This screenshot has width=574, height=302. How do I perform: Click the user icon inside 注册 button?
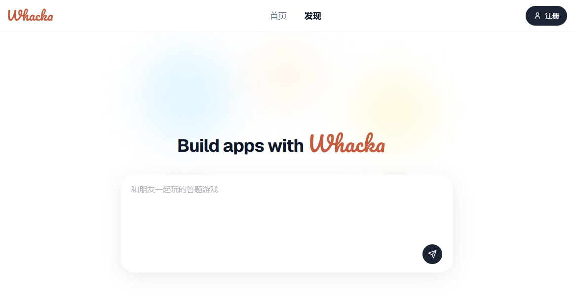[537, 16]
